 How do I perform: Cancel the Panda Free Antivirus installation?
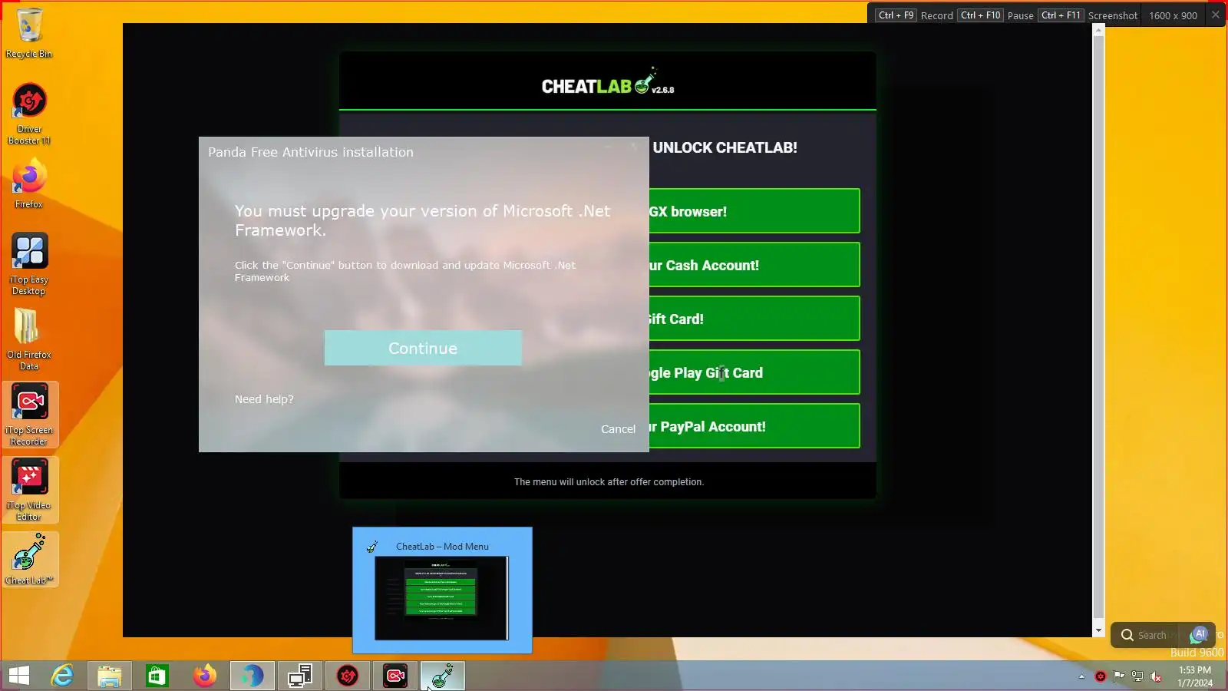618,429
